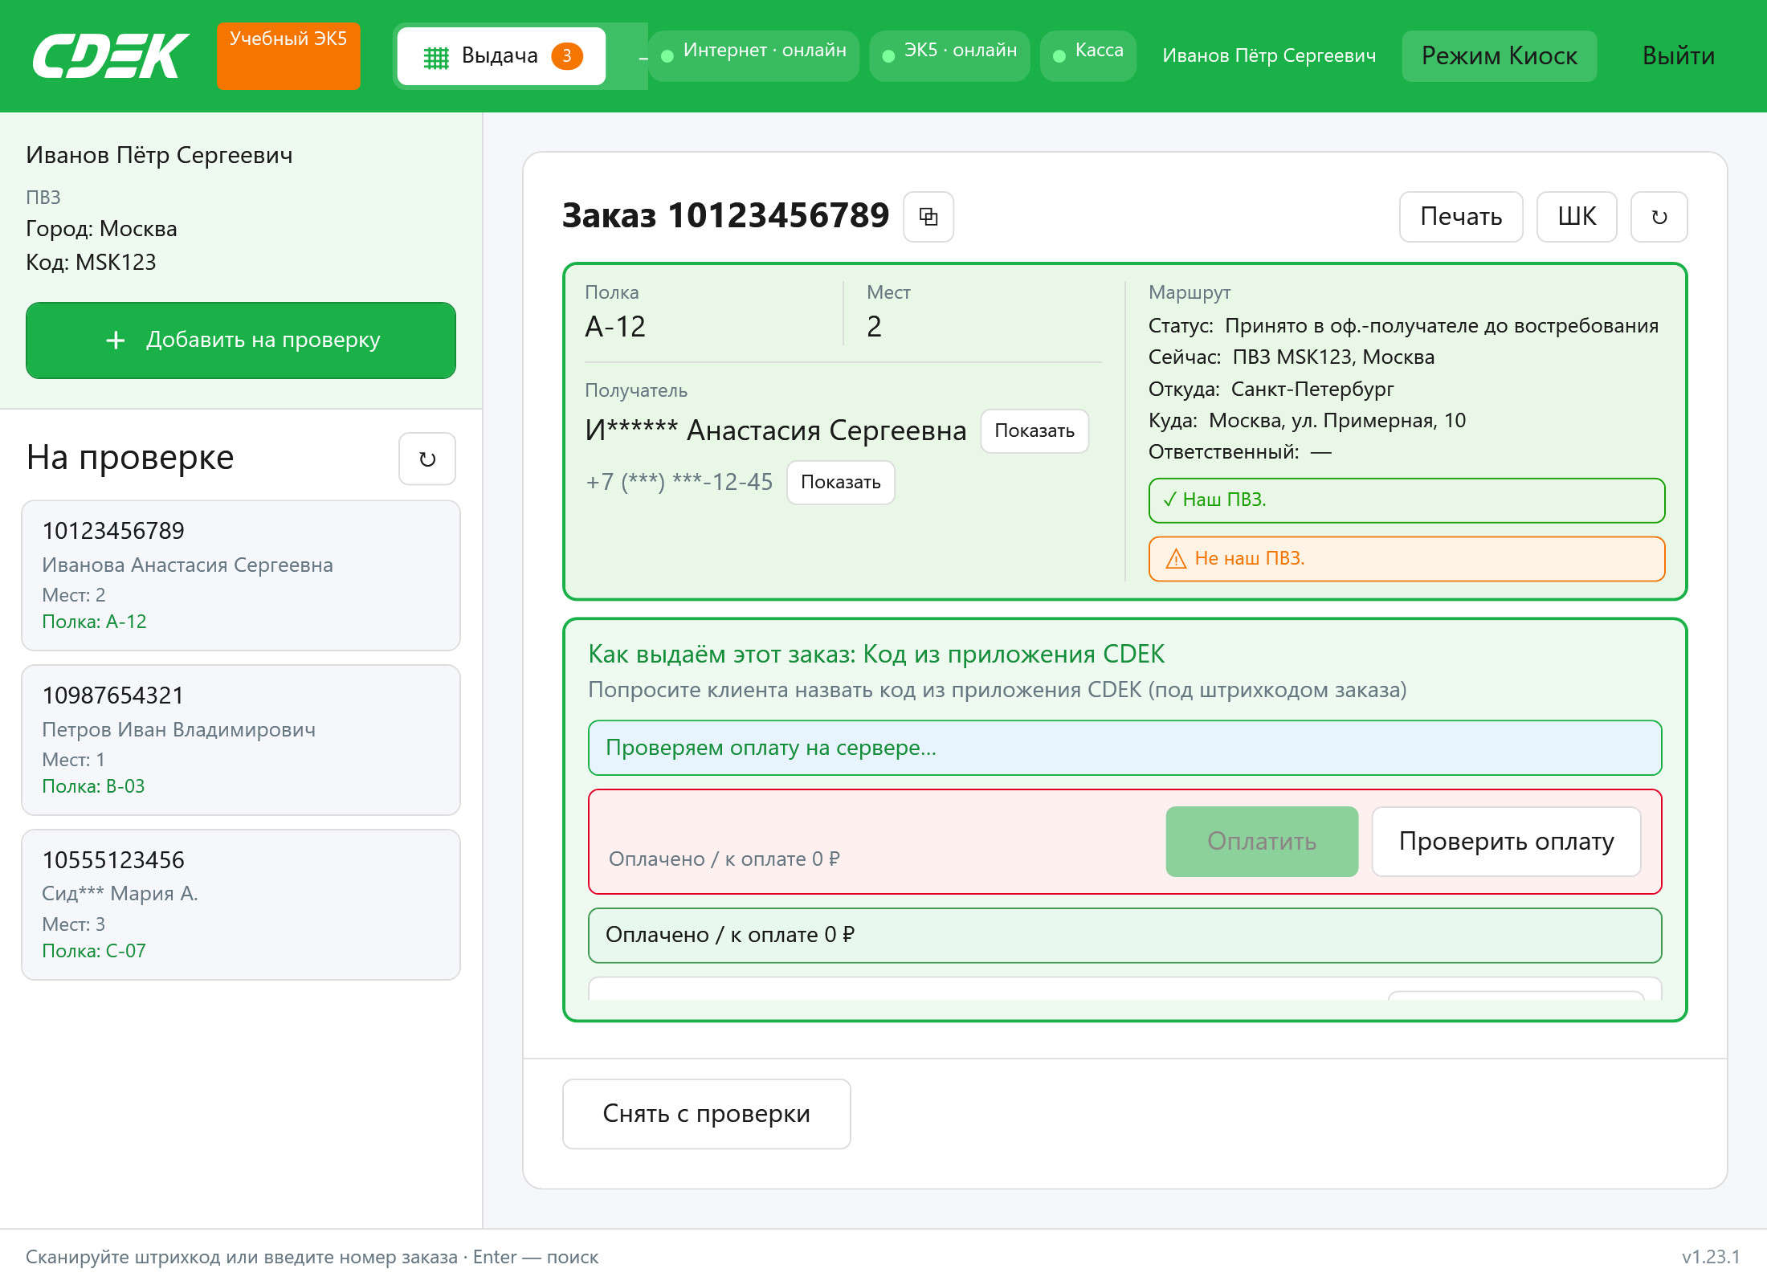Copy order number 10123456789
The image size is (1767, 1285).
click(x=928, y=216)
